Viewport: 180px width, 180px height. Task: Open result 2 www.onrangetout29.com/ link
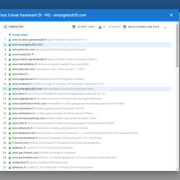point(27,45)
